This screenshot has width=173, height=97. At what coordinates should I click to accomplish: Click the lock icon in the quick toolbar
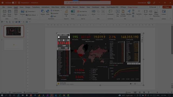point(10,22)
